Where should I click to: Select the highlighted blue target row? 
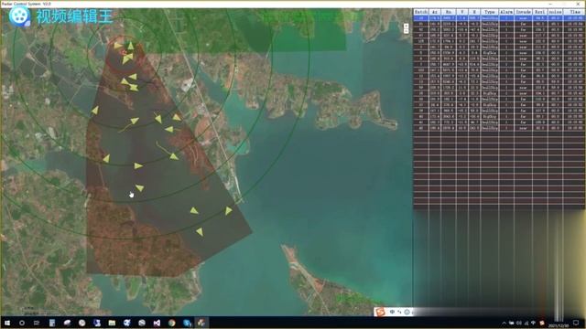(499, 18)
